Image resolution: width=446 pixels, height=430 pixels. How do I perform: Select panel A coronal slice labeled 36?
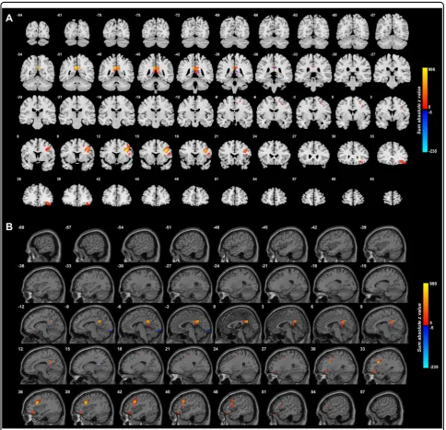click(x=38, y=194)
